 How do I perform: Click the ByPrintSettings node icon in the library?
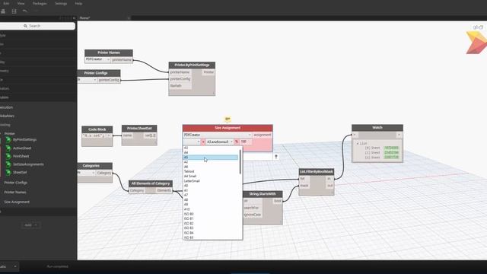8,140
